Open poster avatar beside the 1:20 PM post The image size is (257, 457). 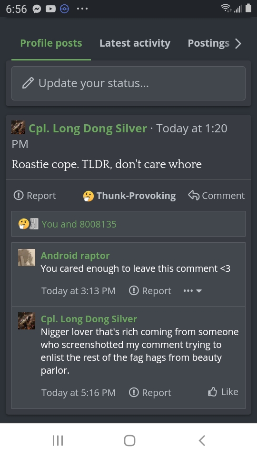[18, 128]
